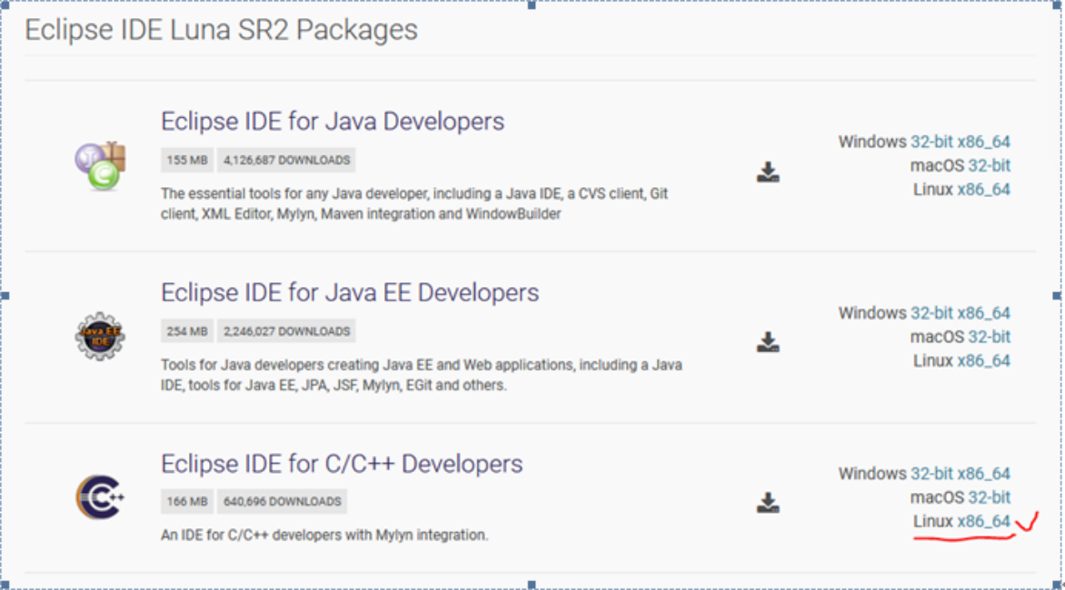Click the 640,696 DOWNLOADS badge
Image resolution: width=1065 pixels, height=590 pixels.
(282, 502)
